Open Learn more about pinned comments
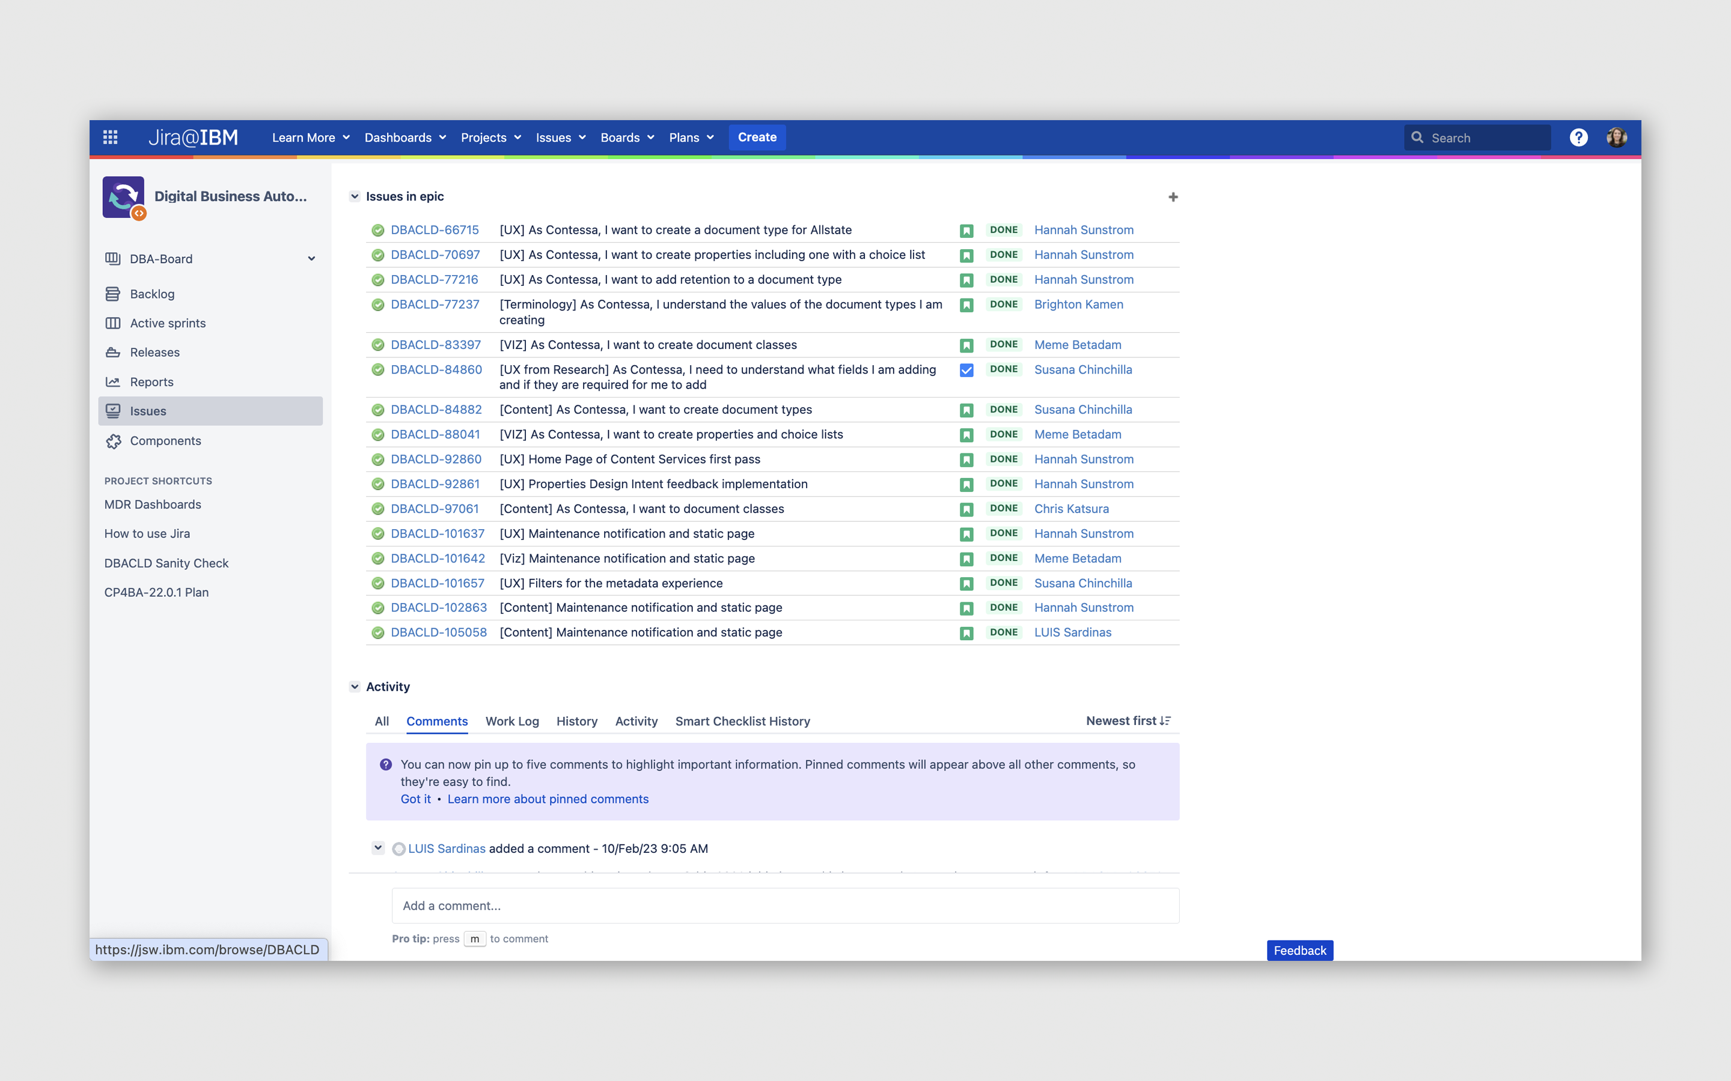1731x1081 pixels. [548, 799]
